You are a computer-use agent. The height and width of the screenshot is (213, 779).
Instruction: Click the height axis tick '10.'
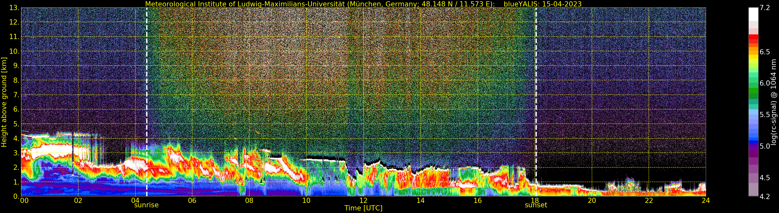(x=14, y=51)
